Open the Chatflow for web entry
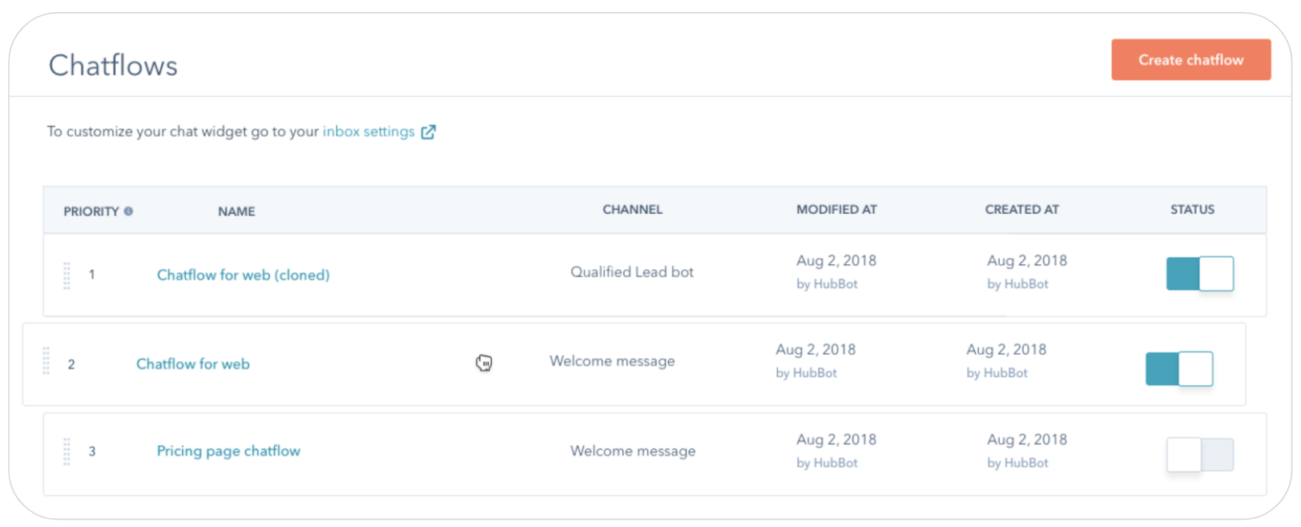 192,364
